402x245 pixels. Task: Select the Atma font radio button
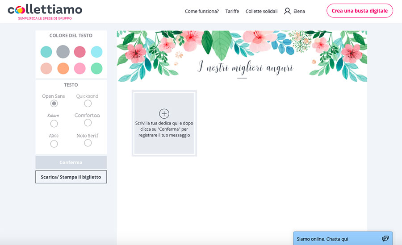[54, 144]
